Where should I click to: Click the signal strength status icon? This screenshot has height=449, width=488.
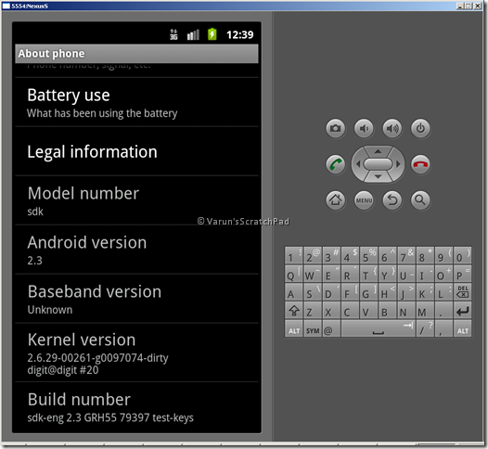193,34
